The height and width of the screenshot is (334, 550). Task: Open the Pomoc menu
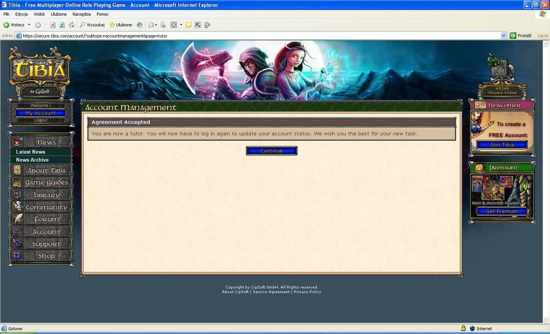tap(103, 14)
